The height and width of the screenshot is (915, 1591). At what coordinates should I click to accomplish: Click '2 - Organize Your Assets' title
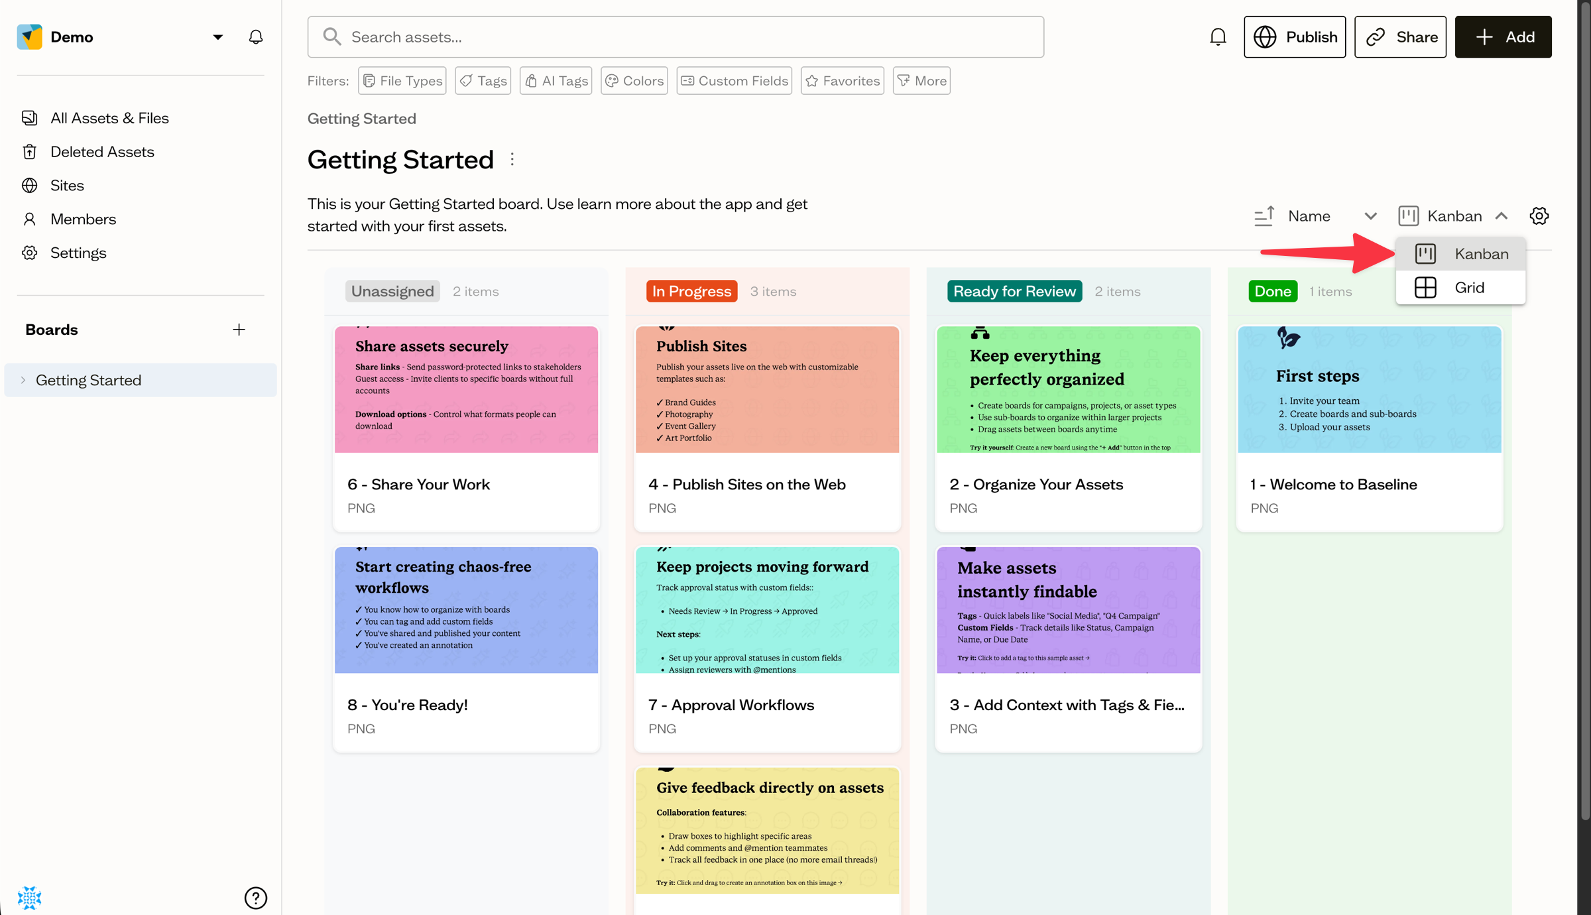pyautogui.click(x=1036, y=485)
